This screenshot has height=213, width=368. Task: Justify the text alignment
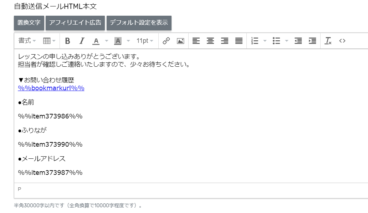point(239,41)
